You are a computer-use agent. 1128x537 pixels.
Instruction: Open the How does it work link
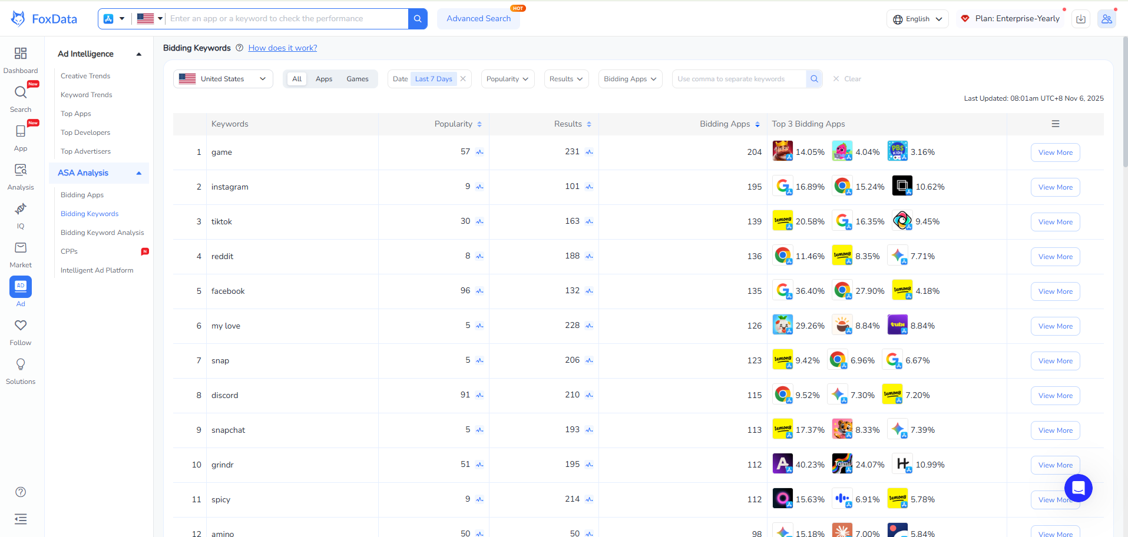[282, 48]
